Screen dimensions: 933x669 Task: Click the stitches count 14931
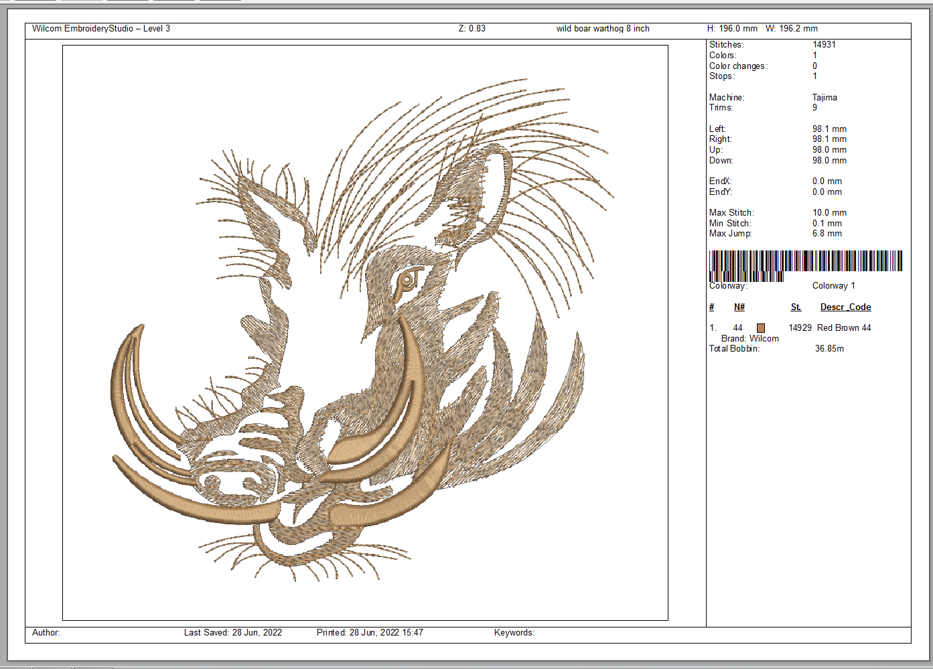coord(824,45)
